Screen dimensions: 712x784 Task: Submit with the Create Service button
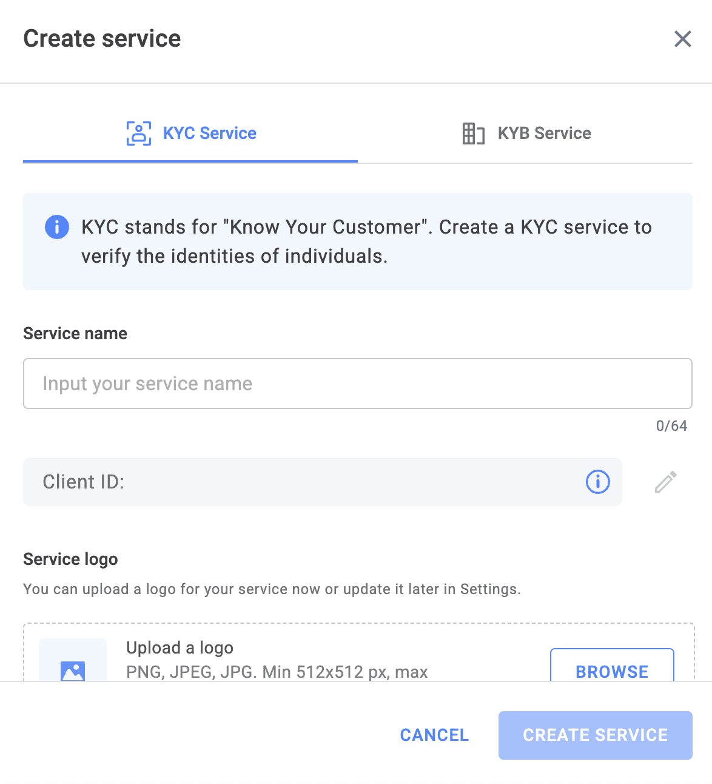(596, 735)
